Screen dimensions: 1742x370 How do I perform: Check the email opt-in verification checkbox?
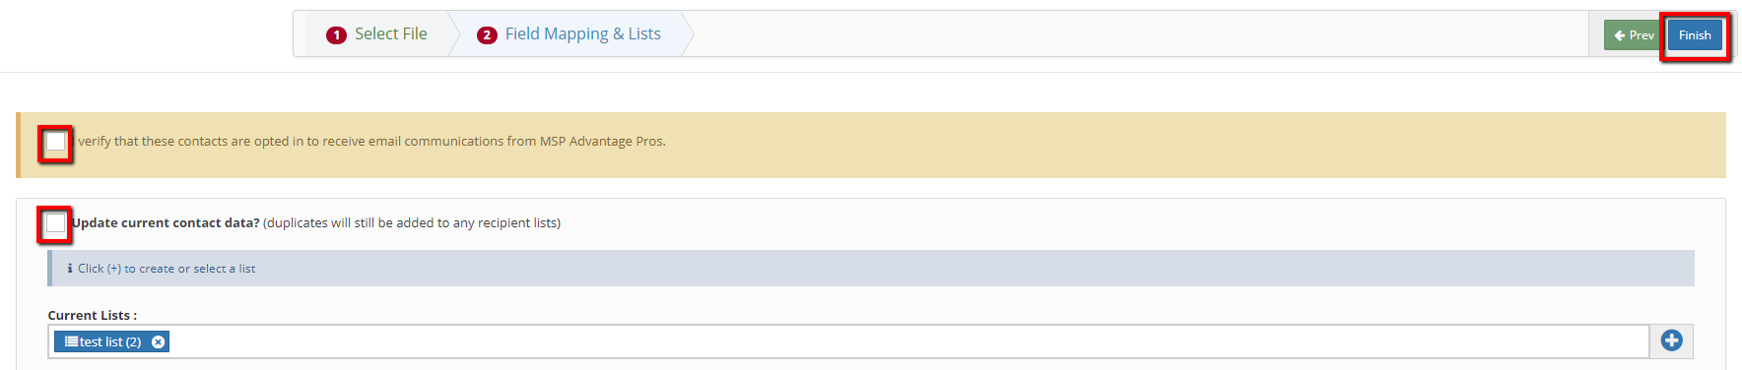point(56,142)
